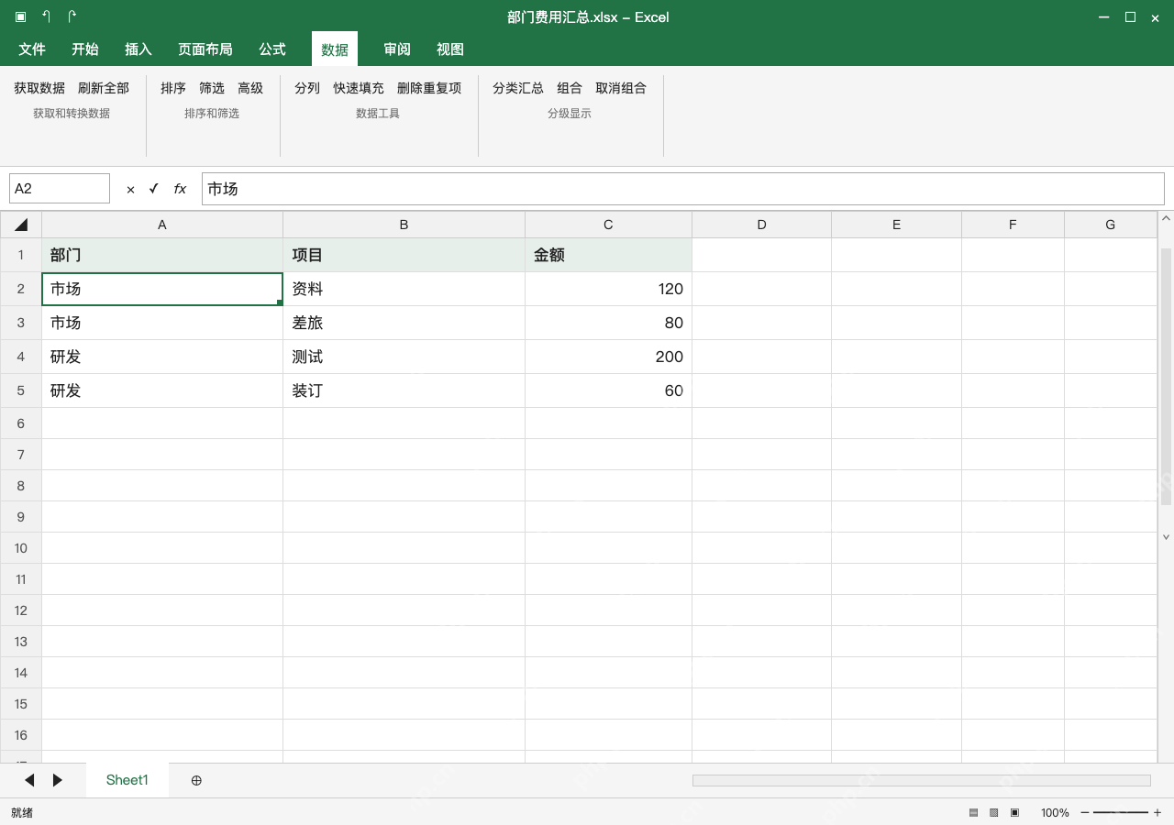Click the 组合 command
Screen dimensions: 1174x825
click(570, 88)
